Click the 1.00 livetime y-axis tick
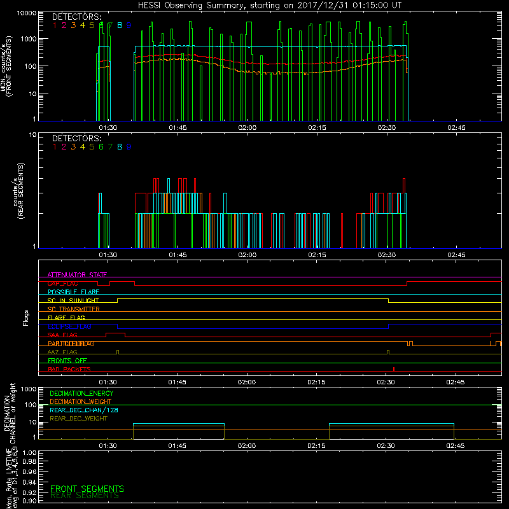 click(x=29, y=452)
